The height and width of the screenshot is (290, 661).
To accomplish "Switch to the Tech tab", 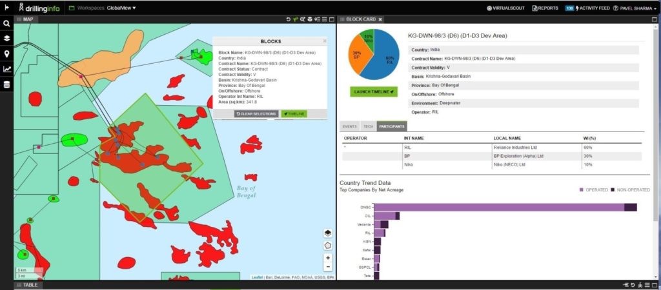I will click(x=368, y=126).
